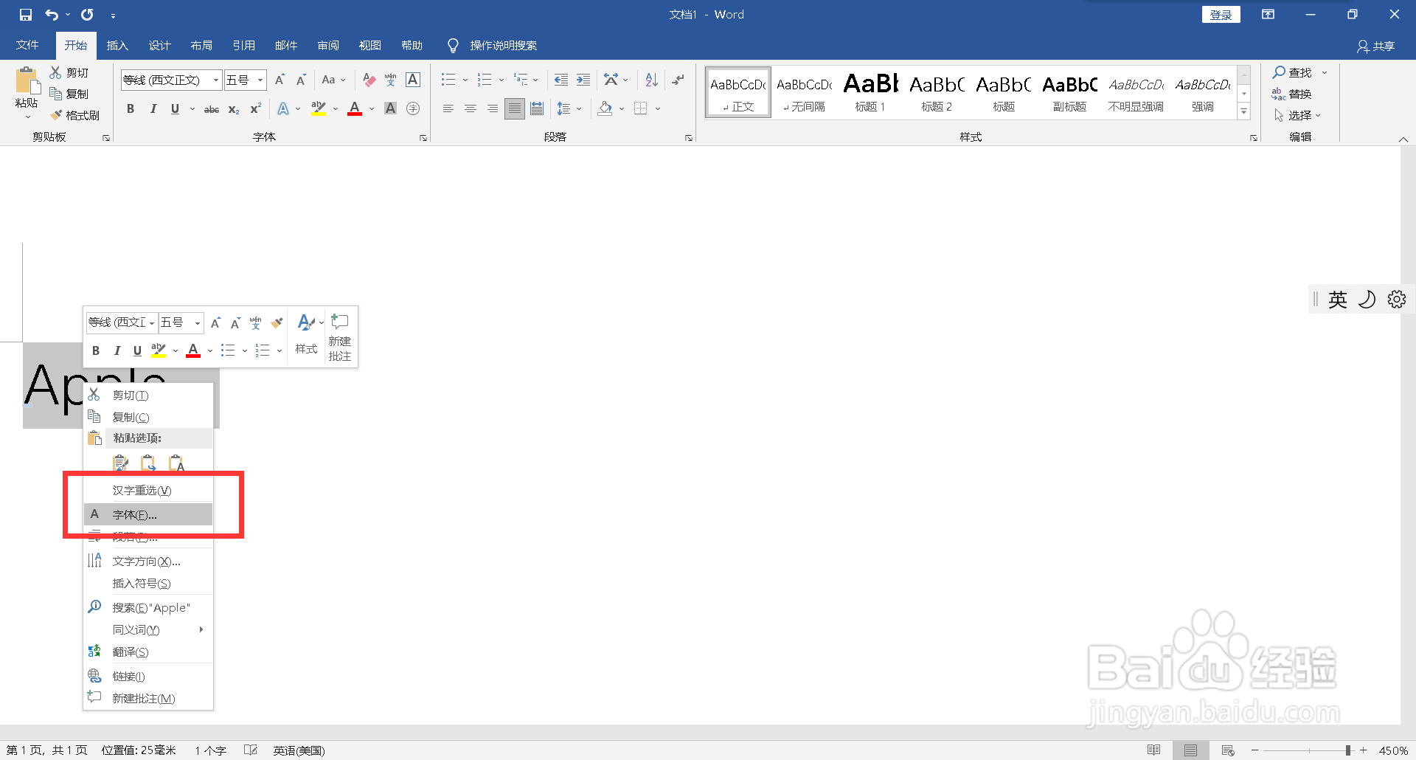Click the Sort A-Z icon
This screenshot has width=1416, height=760.
point(651,80)
